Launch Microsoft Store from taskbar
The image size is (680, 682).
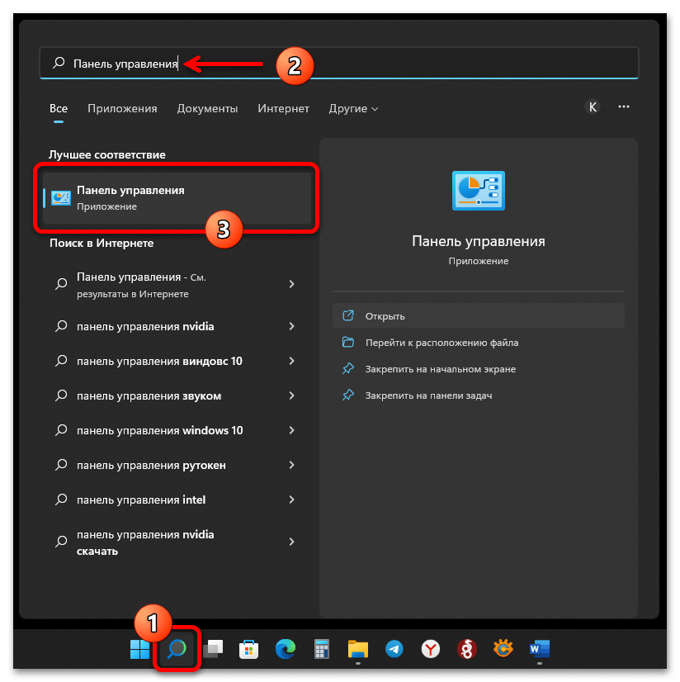pos(248,649)
